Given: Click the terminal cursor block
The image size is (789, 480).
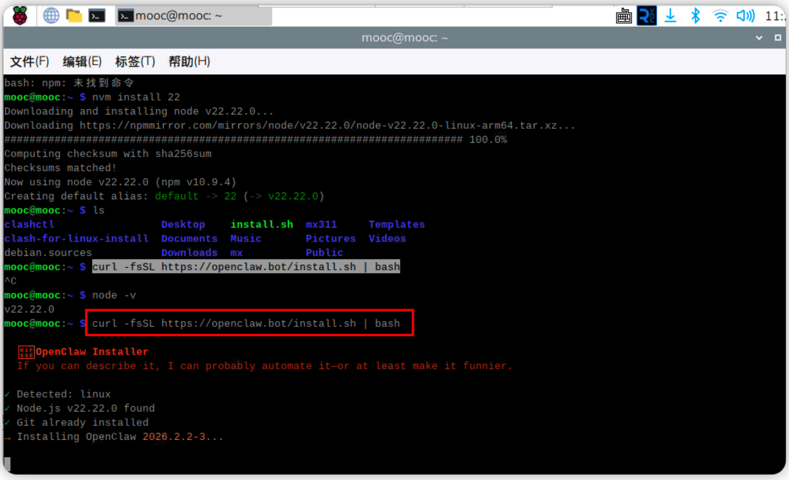Looking at the screenshot, I should click(7, 464).
